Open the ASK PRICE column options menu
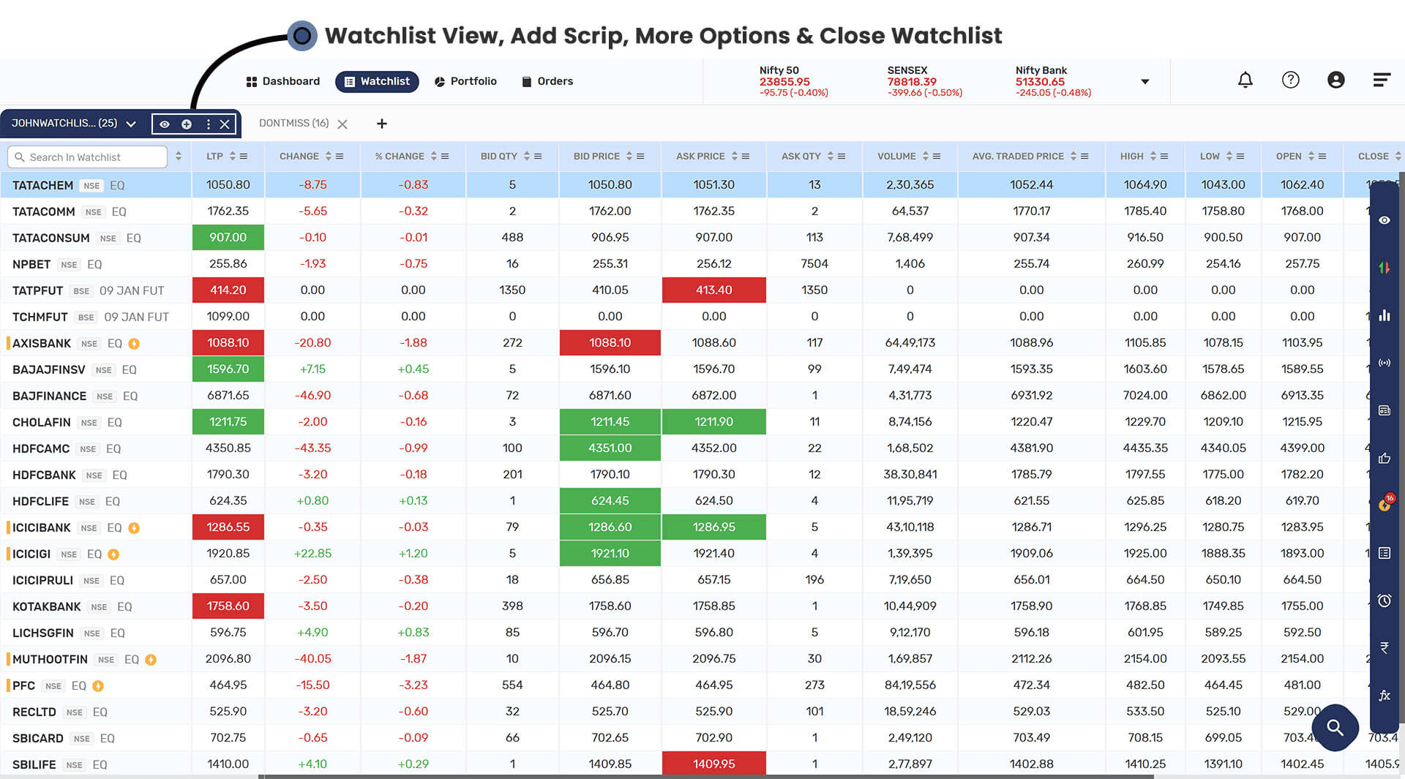The width and height of the screenshot is (1405, 779). coord(746,157)
